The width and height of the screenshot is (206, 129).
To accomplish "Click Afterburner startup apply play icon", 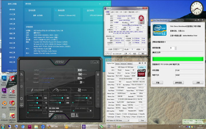I will (50, 115).
